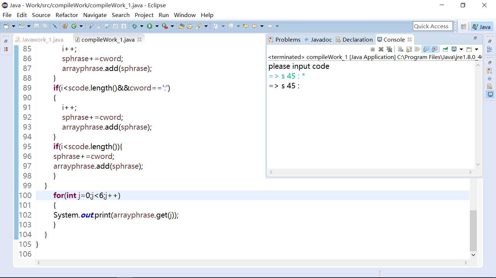Open dropdown arrow next to New icon
Screen dimensions: 496x278
pyautogui.click(x=13, y=26)
